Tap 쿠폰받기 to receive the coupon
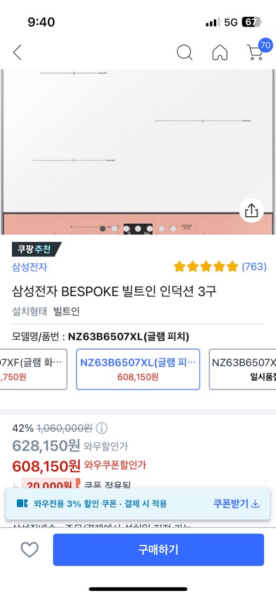 point(231,504)
